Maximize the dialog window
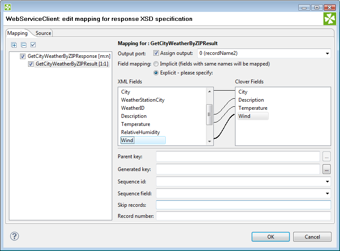340x251 pixels. click(317, 7)
